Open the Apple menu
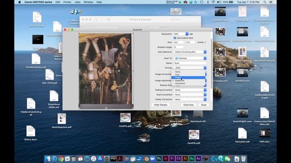291x163 pixels. [x=20, y=2]
